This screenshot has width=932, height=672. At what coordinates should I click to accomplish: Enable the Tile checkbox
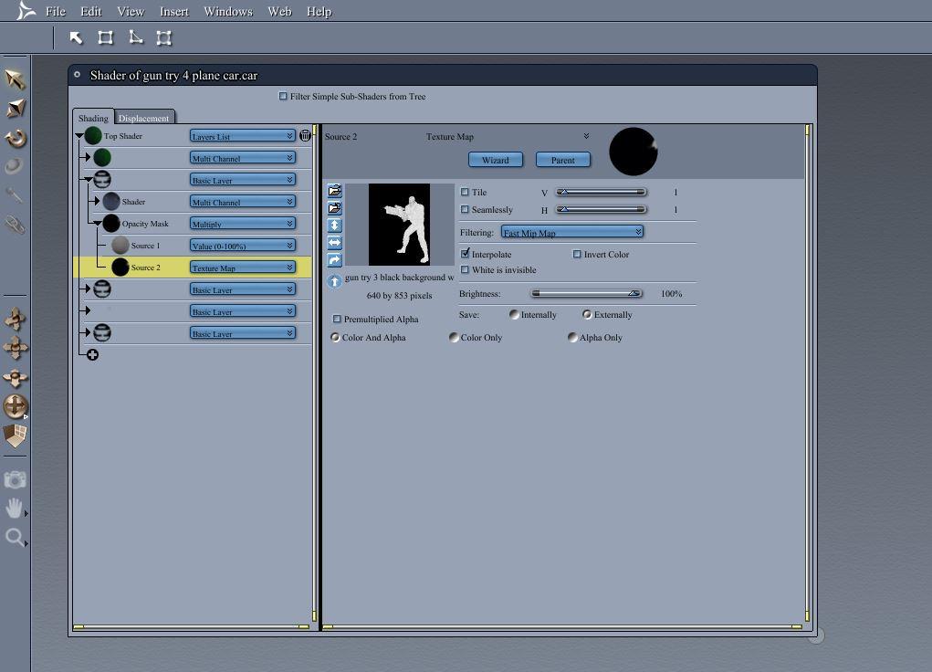(465, 192)
